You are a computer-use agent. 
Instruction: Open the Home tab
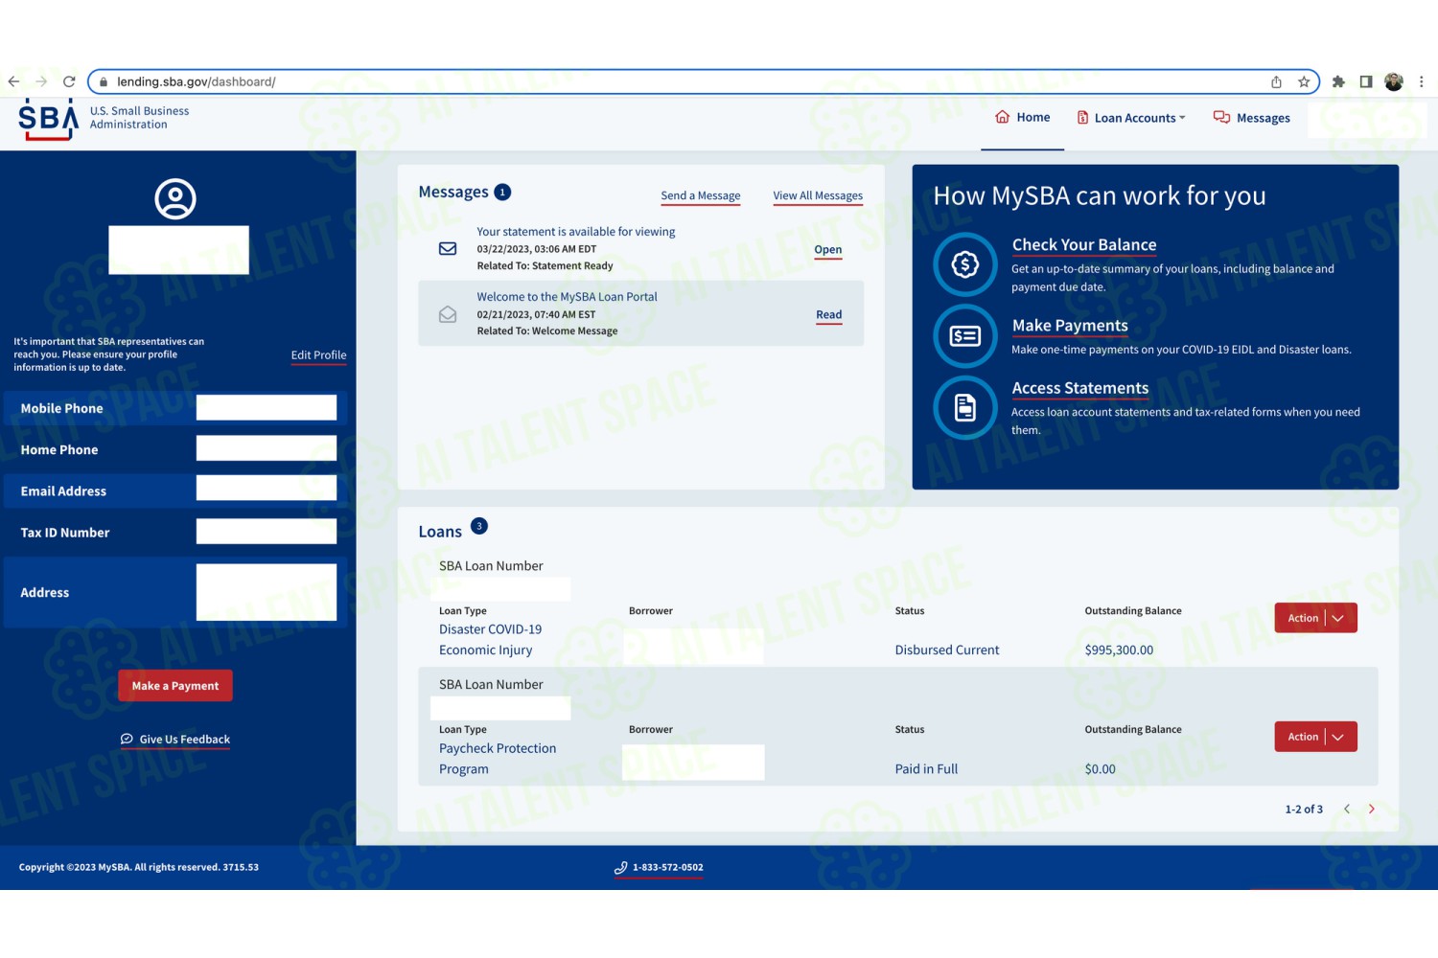(1022, 117)
